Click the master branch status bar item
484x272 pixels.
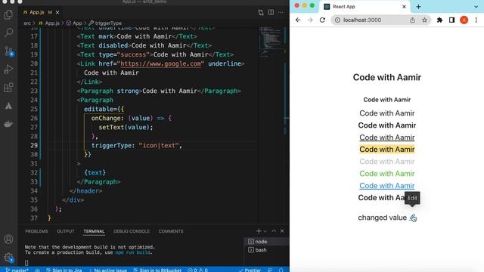17,270
